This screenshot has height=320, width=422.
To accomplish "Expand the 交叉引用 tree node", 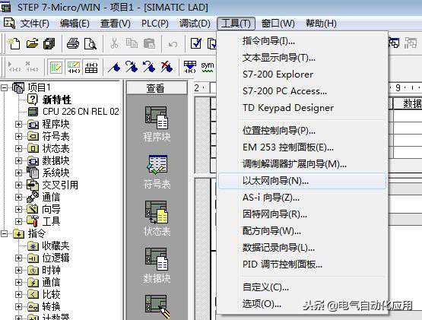I will (18, 185).
